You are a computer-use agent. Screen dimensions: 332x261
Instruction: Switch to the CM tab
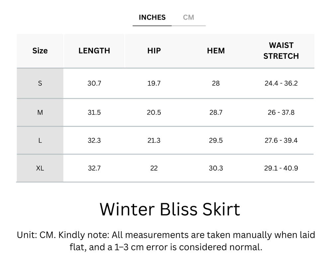(189, 17)
